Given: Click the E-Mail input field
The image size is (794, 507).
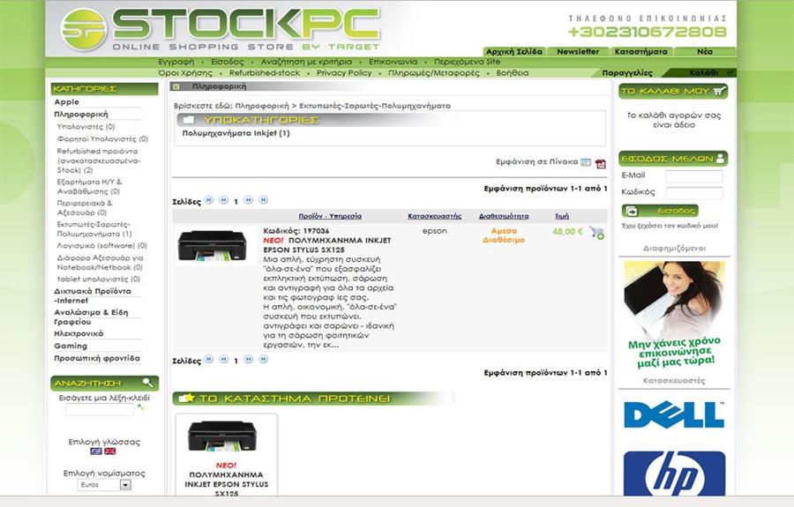Looking at the screenshot, I should (693, 176).
